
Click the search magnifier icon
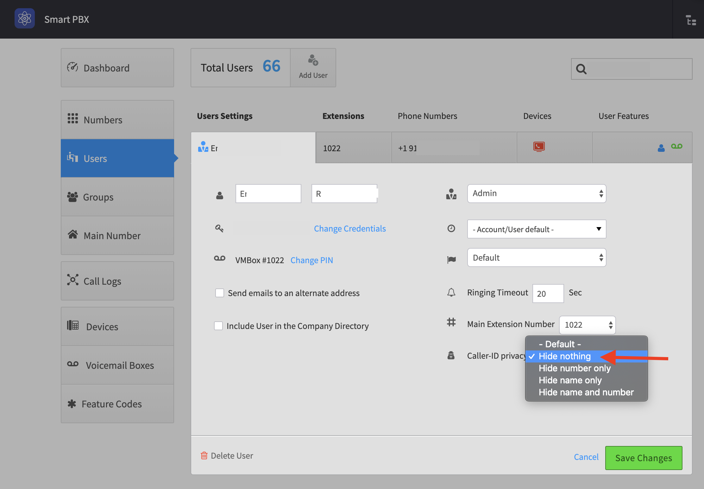tap(581, 69)
